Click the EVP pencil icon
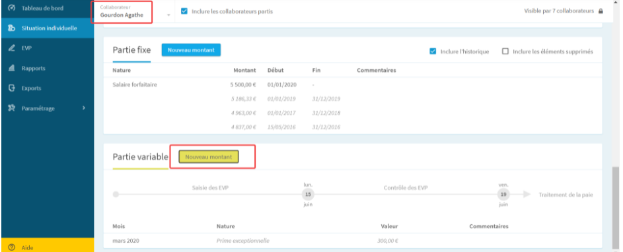This screenshot has width=623, height=252. pyautogui.click(x=11, y=48)
